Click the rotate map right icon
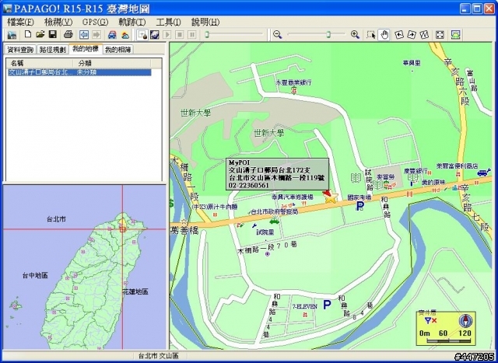The image size is (498, 363). 412,34
